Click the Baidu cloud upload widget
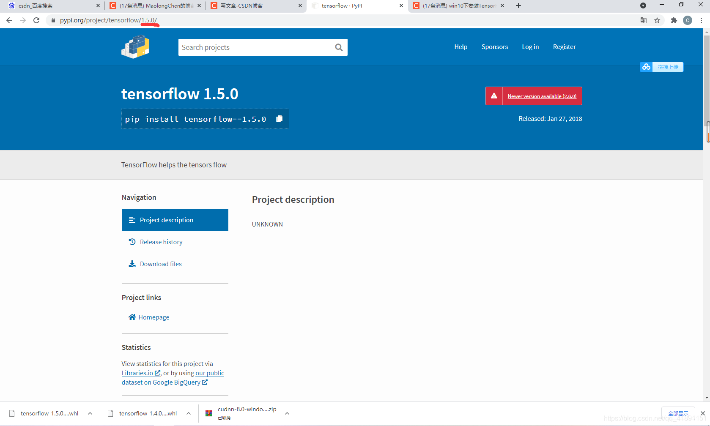710x426 pixels. pos(661,67)
